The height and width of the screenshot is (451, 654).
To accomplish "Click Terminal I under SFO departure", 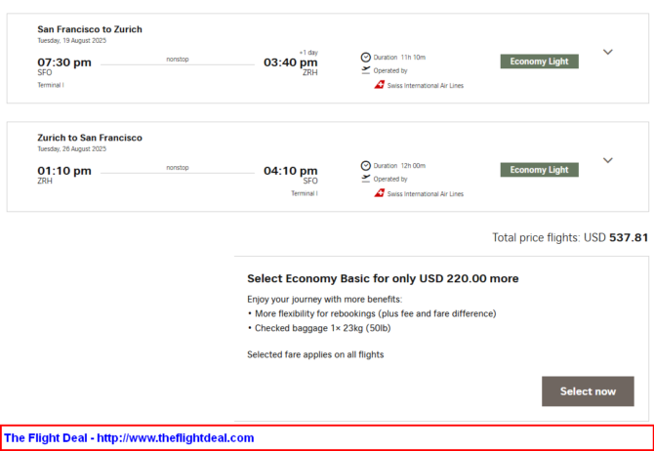I will pos(51,85).
